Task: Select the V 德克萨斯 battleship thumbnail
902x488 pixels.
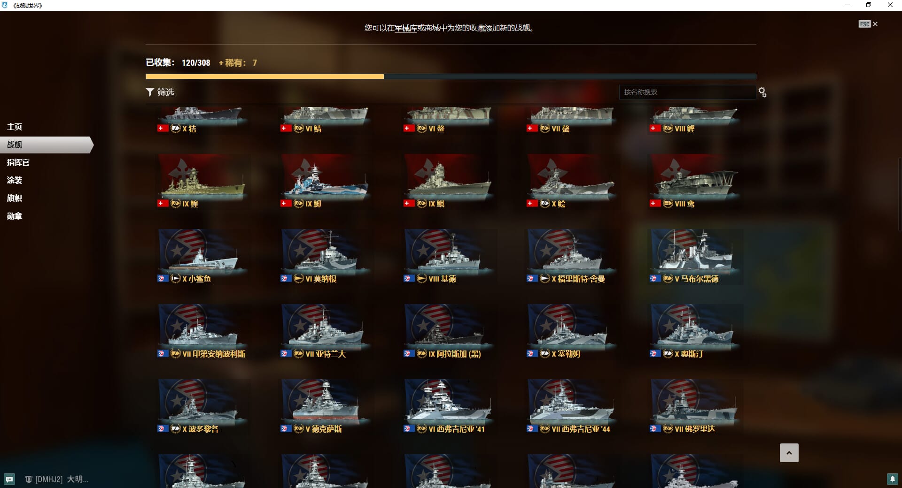Action: pos(326,407)
